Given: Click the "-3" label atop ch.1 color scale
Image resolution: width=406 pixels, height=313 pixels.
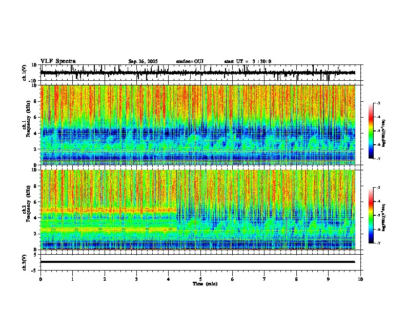Looking at the screenshot, I should coord(378,103).
